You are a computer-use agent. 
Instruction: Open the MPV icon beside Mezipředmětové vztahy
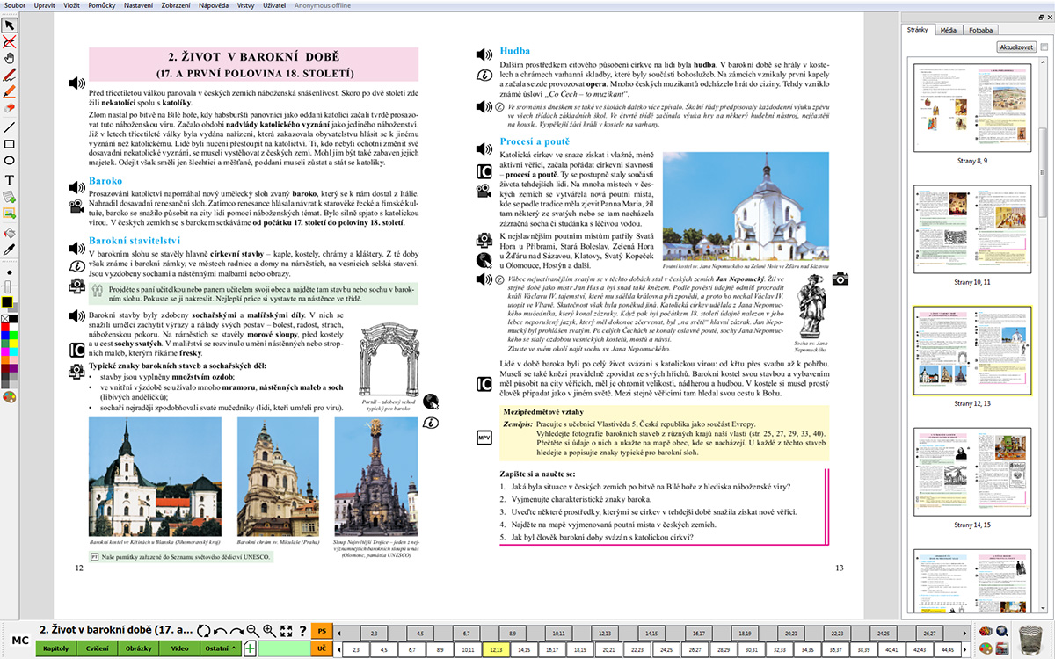[484, 438]
